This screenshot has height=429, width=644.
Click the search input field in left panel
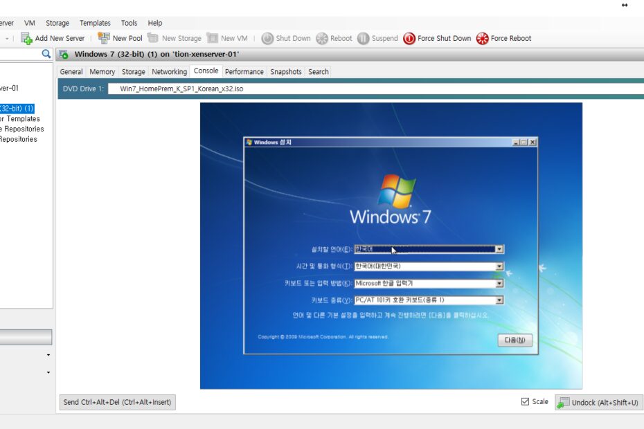point(21,54)
